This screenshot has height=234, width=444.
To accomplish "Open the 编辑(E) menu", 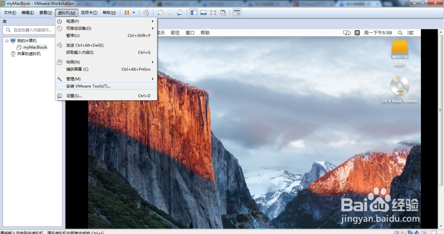I will 28,13.
